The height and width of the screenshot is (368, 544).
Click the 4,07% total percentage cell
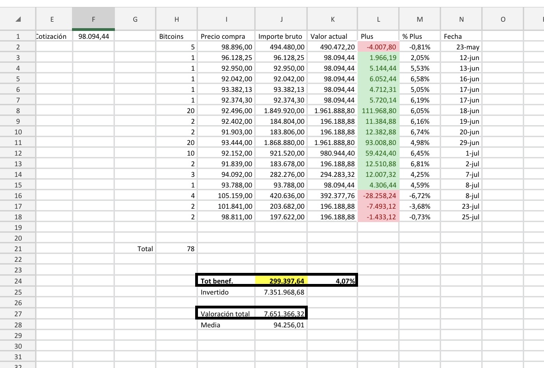coord(332,281)
